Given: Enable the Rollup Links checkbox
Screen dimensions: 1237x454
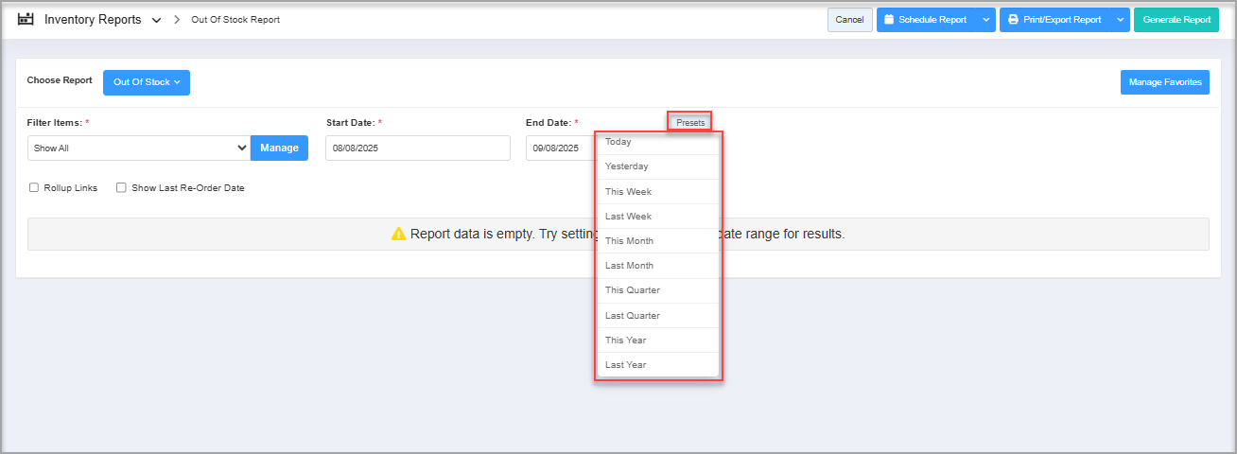Looking at the screenshot, I should click(35, 187).
